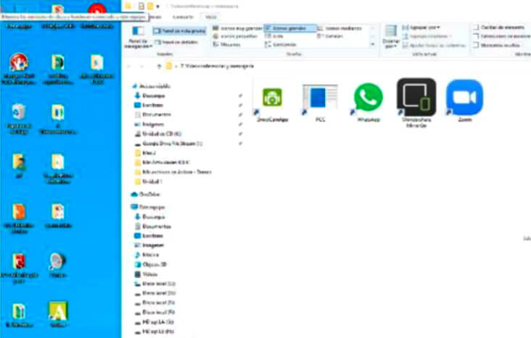Image resolution: width=531 pixels, height=338 pixels.
Task: Open Documentos under Este equipo
Action: click(x=153, y=226)
